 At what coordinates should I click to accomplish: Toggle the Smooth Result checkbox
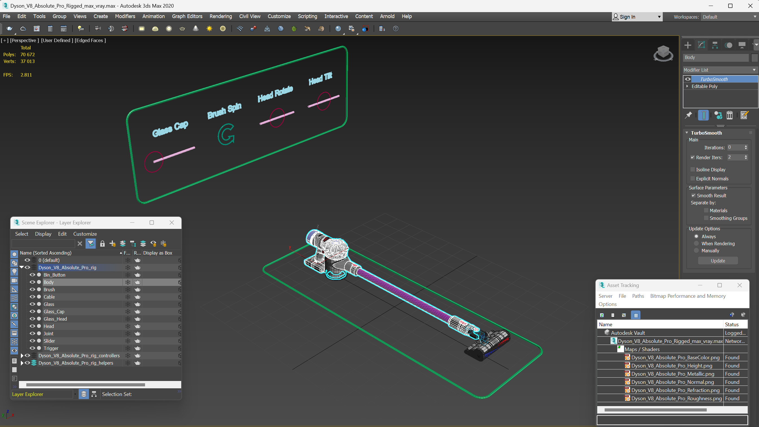693,195
